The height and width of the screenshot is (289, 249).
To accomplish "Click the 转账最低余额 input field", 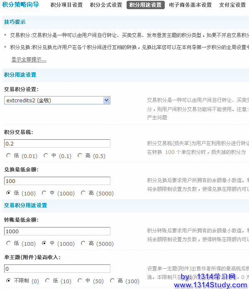I will (57, 231).
